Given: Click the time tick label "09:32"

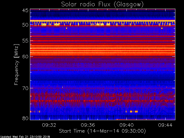Looking at the screenshot, I should pos(49,125).
